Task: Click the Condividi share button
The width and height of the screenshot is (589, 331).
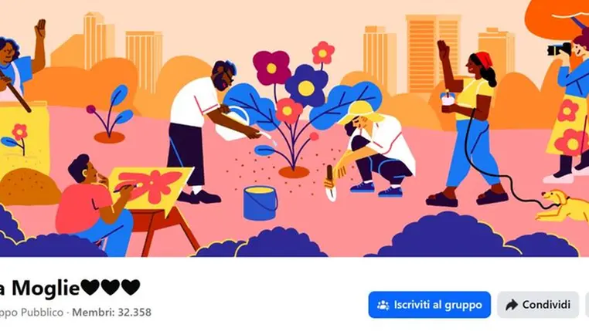Action: click(538, 305)
